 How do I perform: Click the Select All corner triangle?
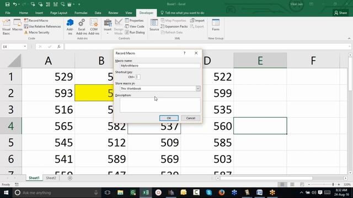point(14,61)
